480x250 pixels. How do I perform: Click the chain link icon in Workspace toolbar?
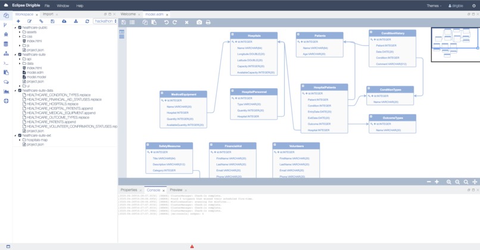pos(41,21)
